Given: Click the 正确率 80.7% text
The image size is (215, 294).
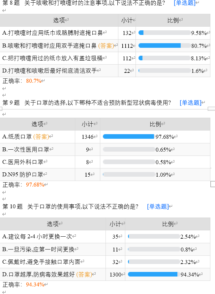Looking at the screenshot, I should (33, 81).
